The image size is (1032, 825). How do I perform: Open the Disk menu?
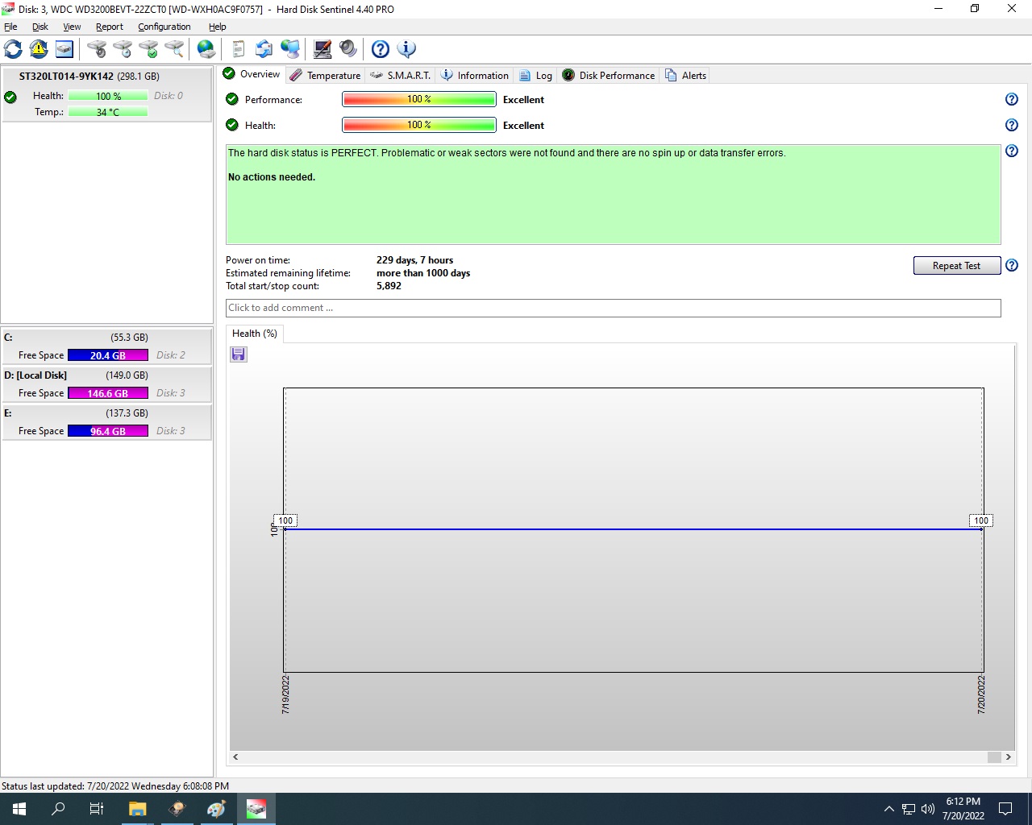coord(40,27)
